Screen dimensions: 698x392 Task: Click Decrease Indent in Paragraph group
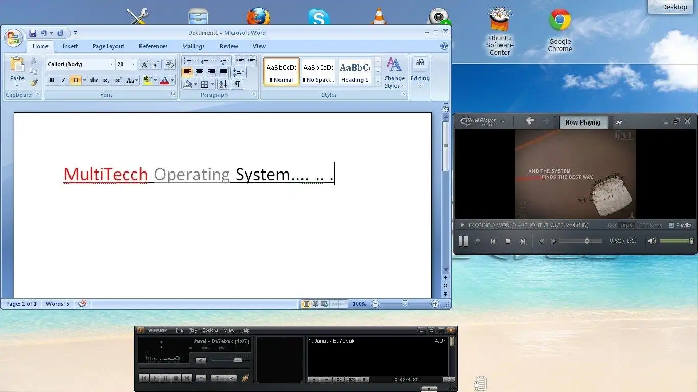tap(240, 61)
